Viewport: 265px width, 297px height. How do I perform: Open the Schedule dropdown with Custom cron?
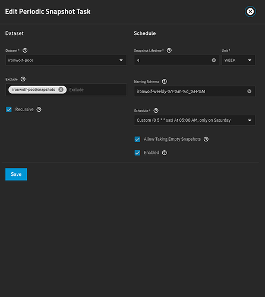[194, 120]
